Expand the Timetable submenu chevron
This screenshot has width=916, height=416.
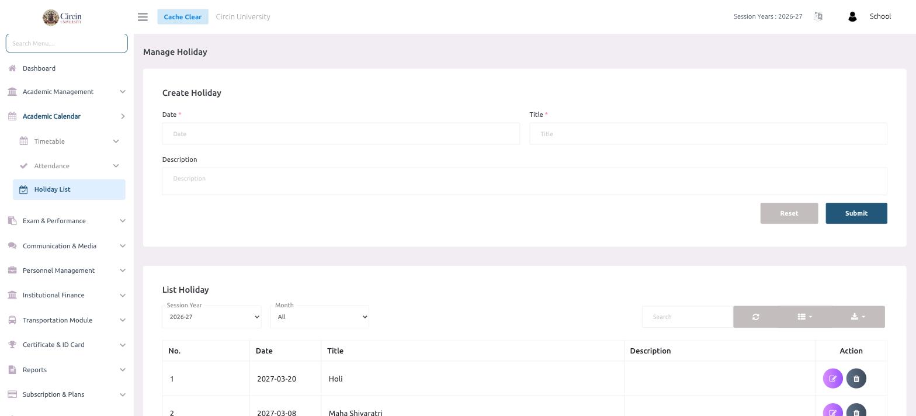click(x=116, y=141)
